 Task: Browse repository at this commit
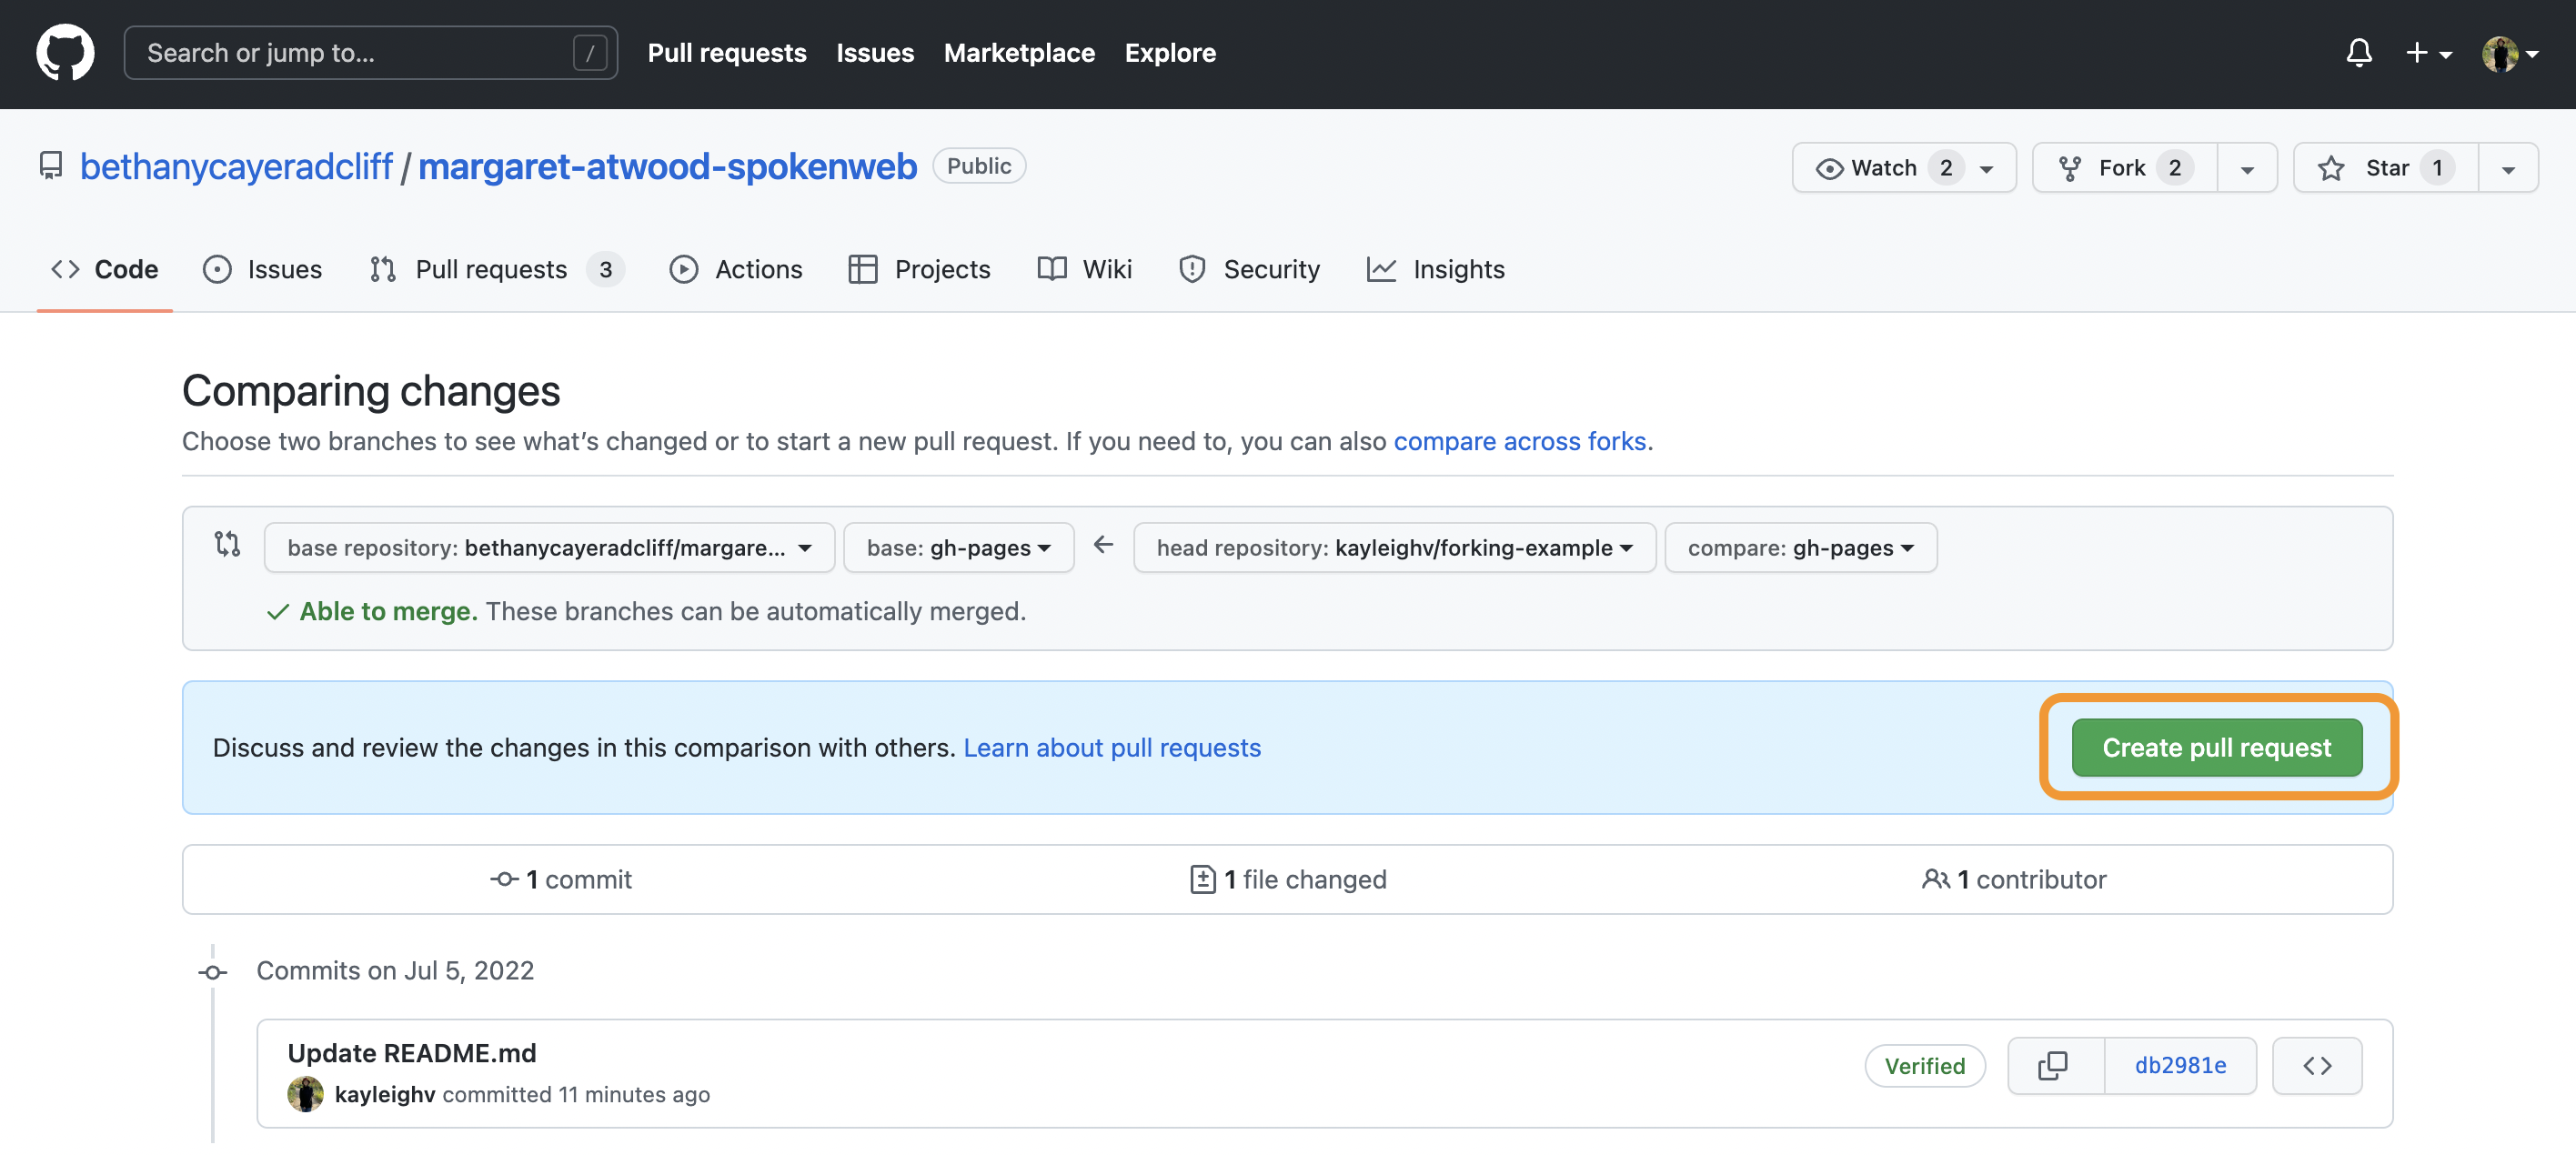[2317, 1066]
